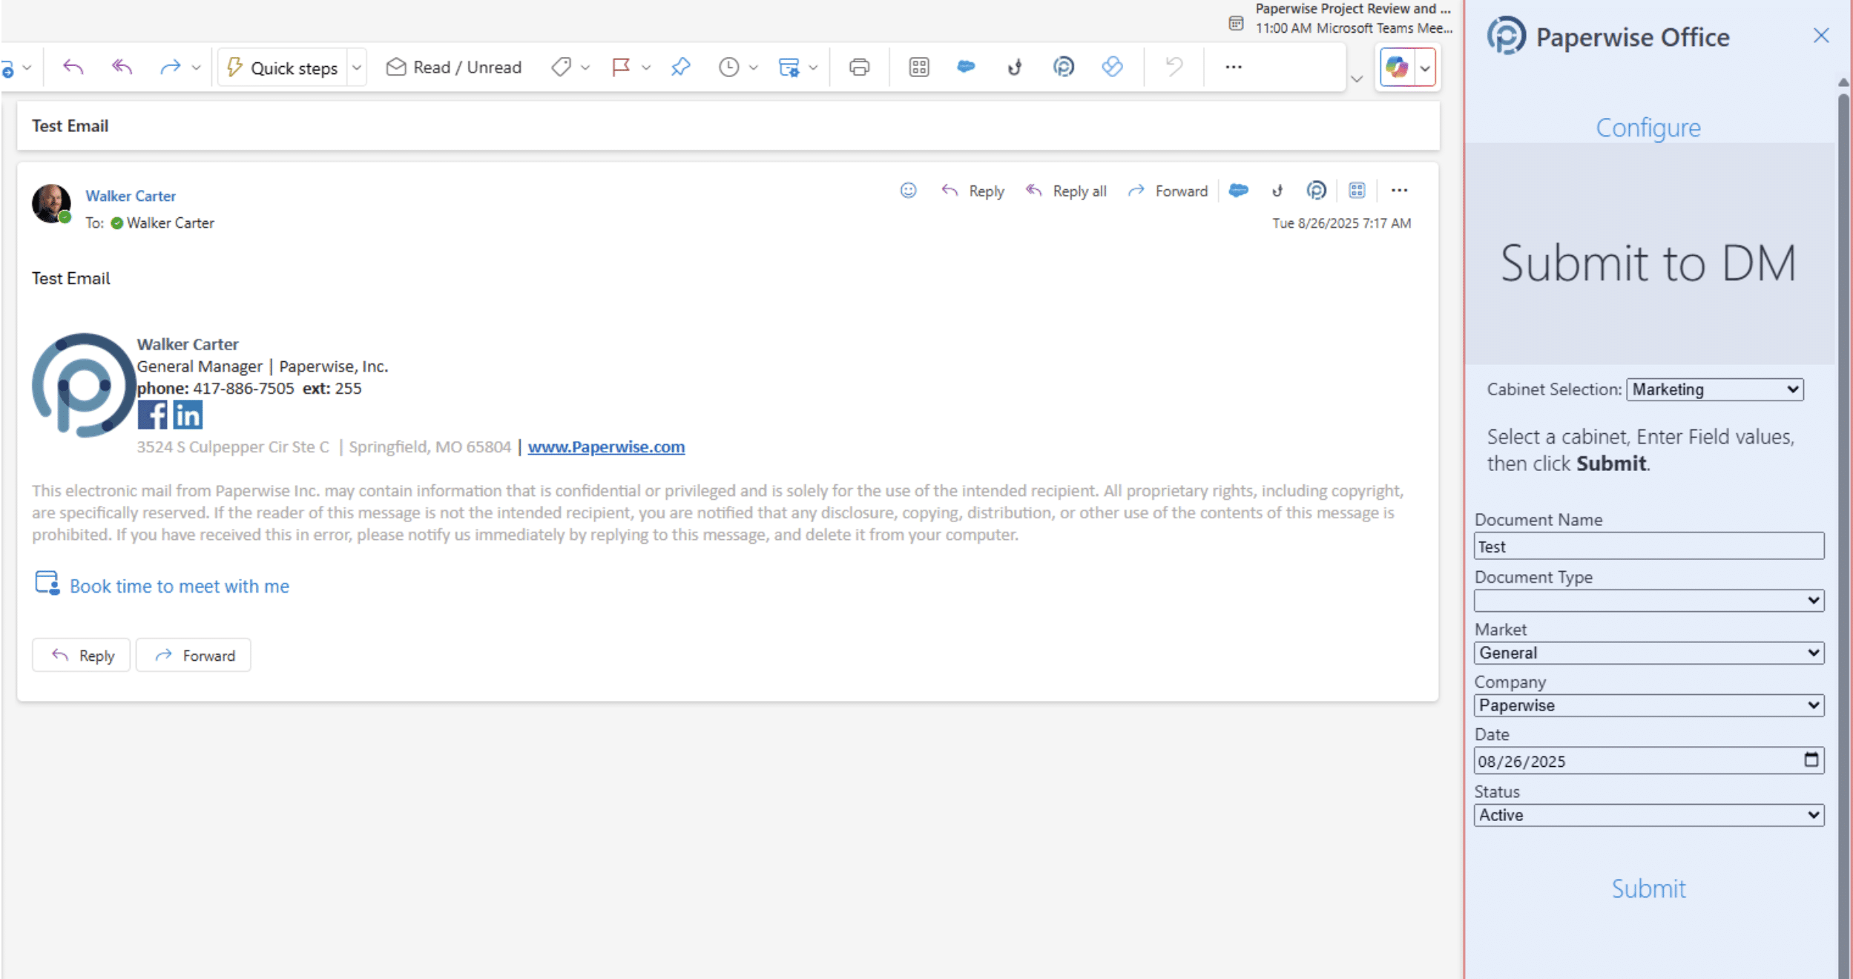Open the LinkedIn icon in the signature

click(188, 415)
